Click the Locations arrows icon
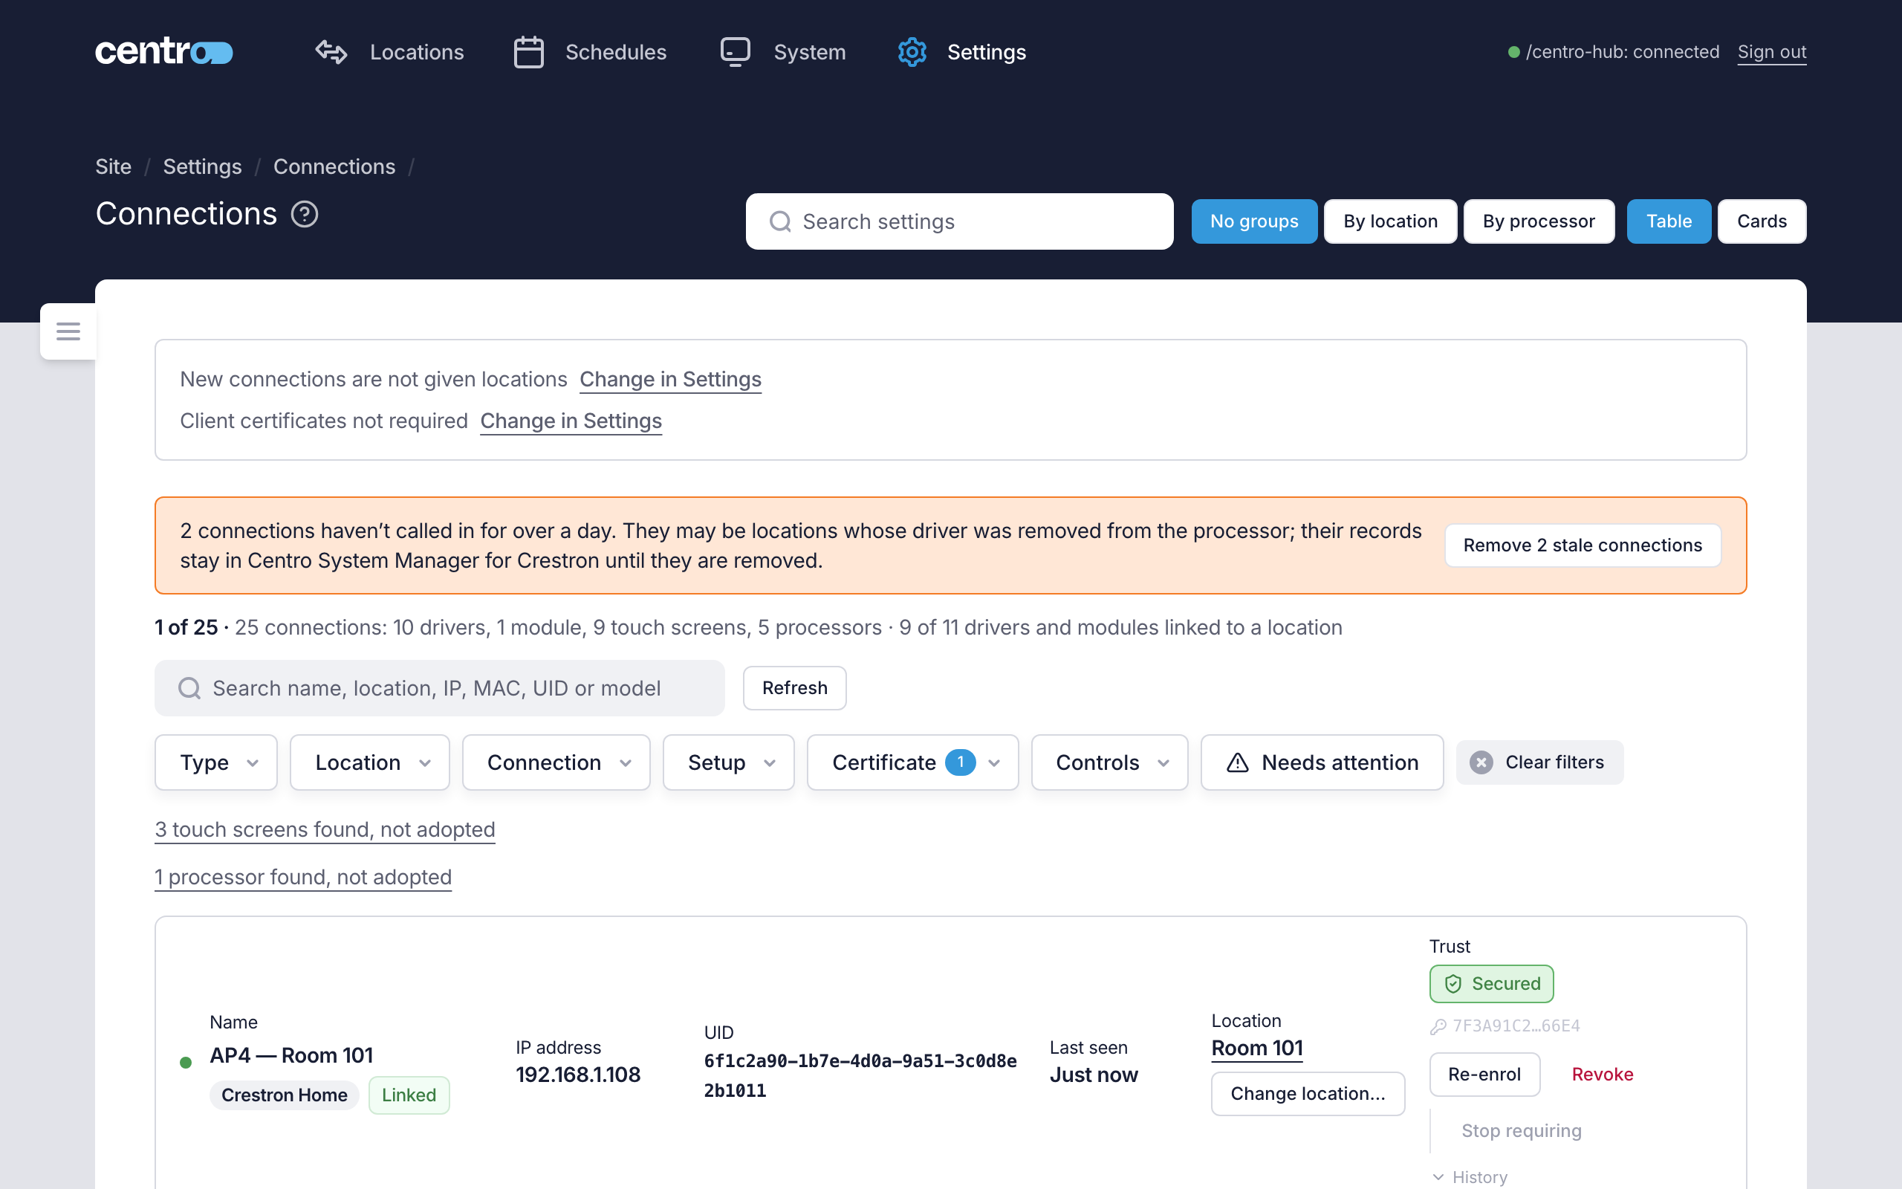The image size is (1902, 1189). (x=331, y=52)
